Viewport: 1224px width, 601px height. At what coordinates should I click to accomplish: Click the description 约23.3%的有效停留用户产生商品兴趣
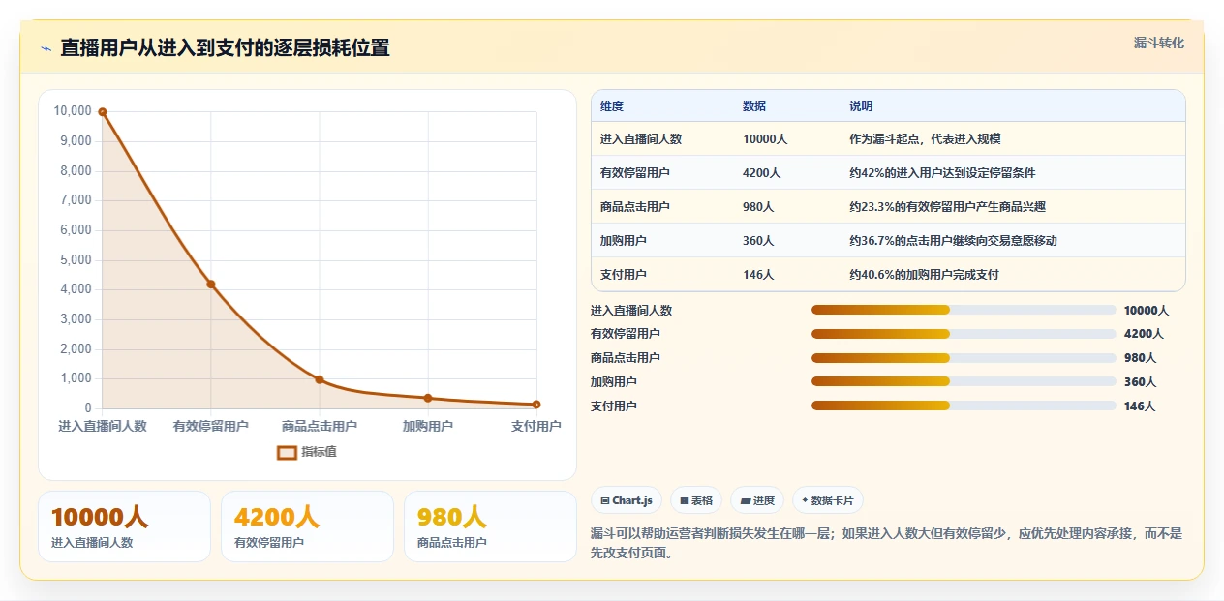coord(947,206)
